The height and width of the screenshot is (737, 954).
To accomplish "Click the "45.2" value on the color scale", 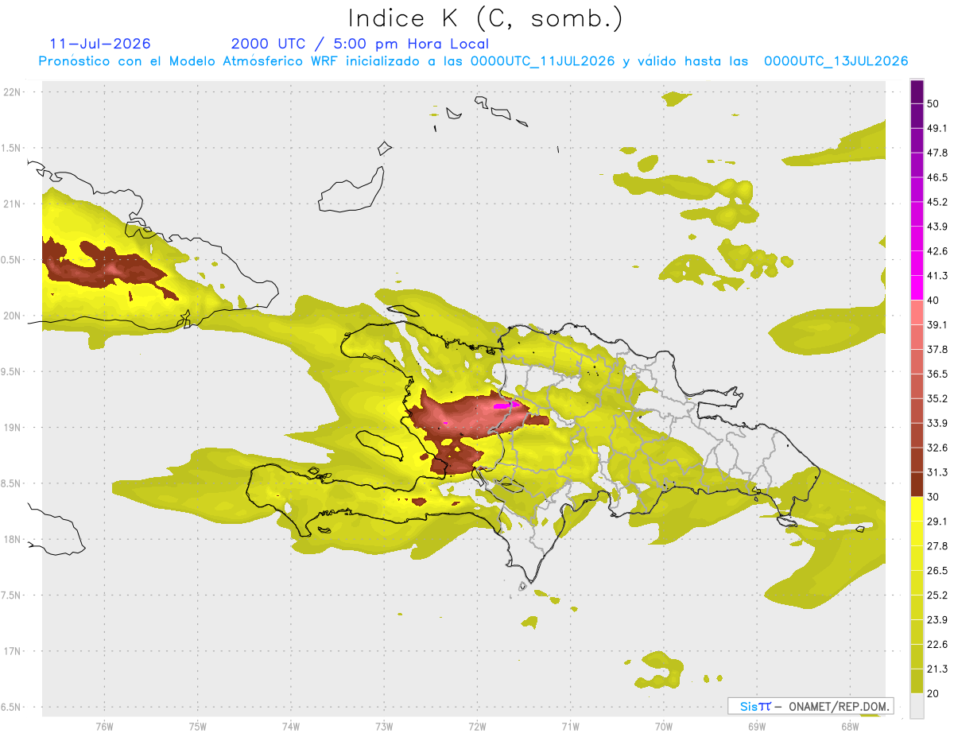I will [x=938, y=202].
